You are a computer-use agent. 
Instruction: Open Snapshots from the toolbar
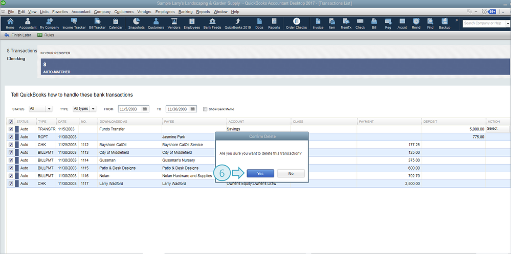(x=136, y=24)
